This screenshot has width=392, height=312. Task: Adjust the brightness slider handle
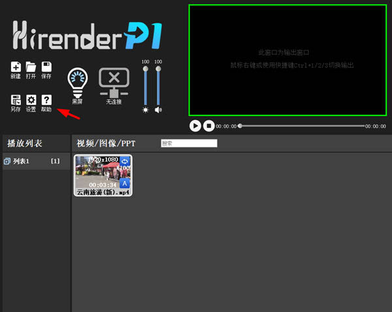click(146, 69)
